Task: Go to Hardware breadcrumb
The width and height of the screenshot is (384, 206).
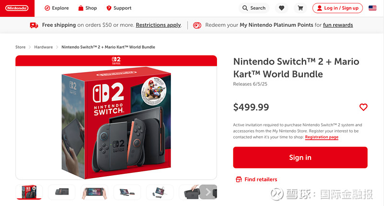Action: [43, 47]
